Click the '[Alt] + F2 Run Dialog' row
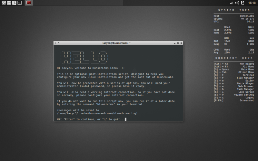 point(233,64)
